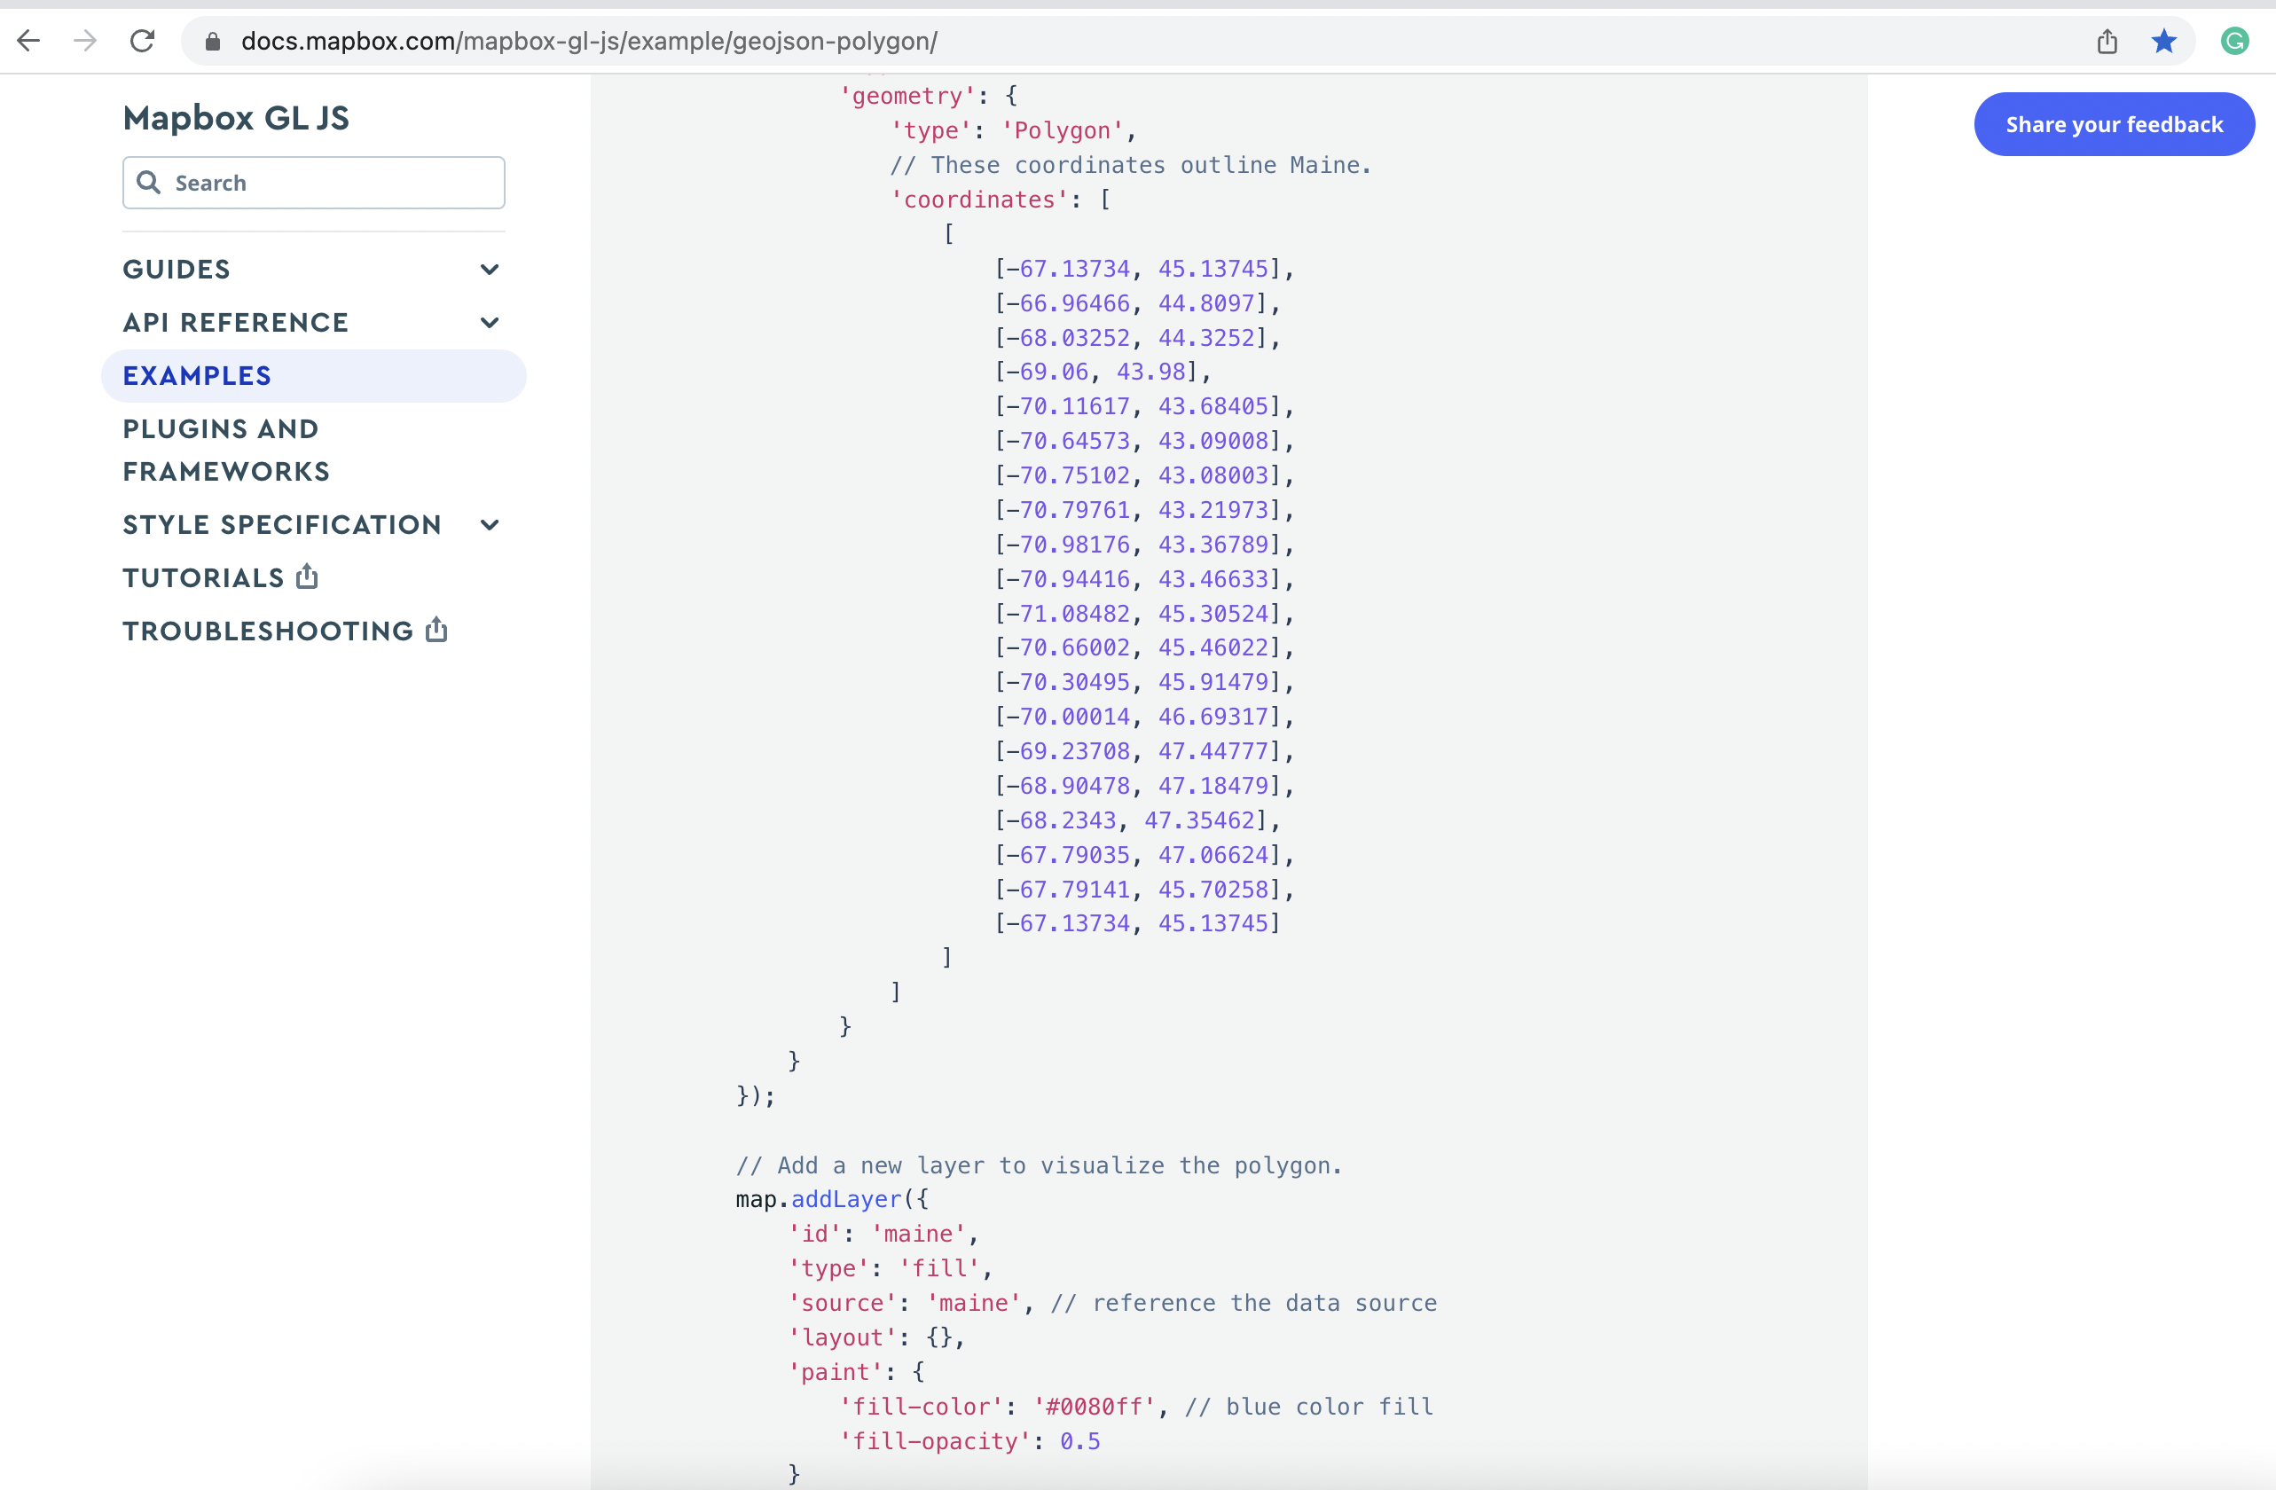The width and height of the screenshot is (2276, 1490).
Task: Click the search magnifier icon
Action: coord(150,183)
